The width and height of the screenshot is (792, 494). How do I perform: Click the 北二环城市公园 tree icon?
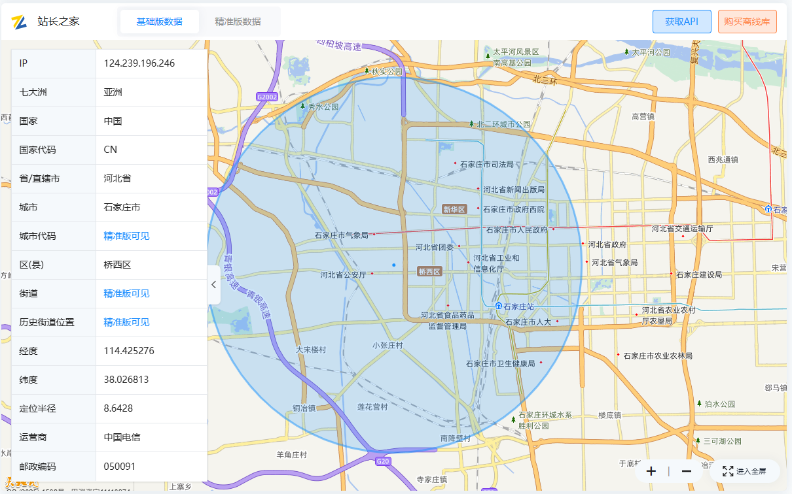471,124
